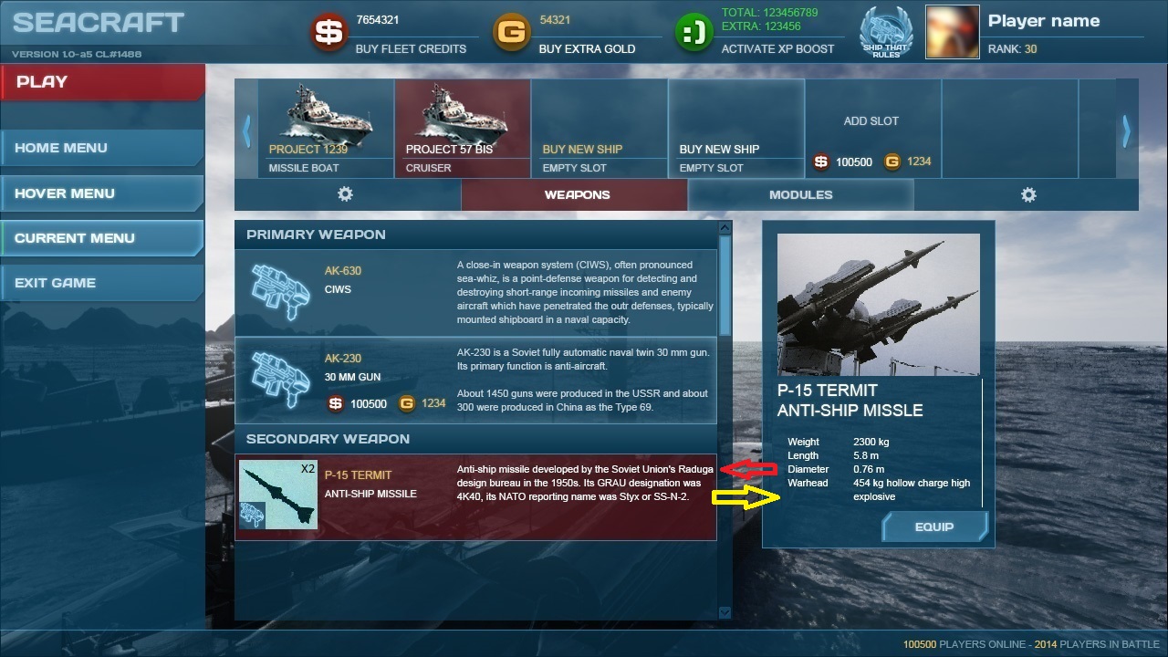Switch to the Weapons tab
Screen dimensions: 1168x657
tap(577, 194)
